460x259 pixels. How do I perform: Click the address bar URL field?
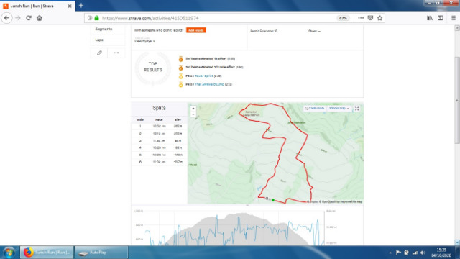click(x=217, y=18)
